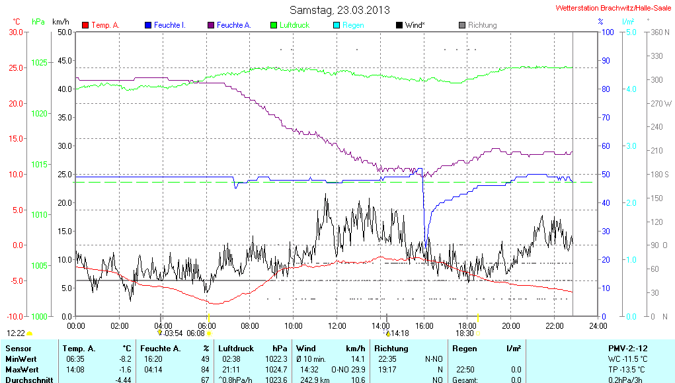This screenshot has height=383, width=675.
Task: Click the yellow sun icon beside 12:22
Action: [30, 333]
